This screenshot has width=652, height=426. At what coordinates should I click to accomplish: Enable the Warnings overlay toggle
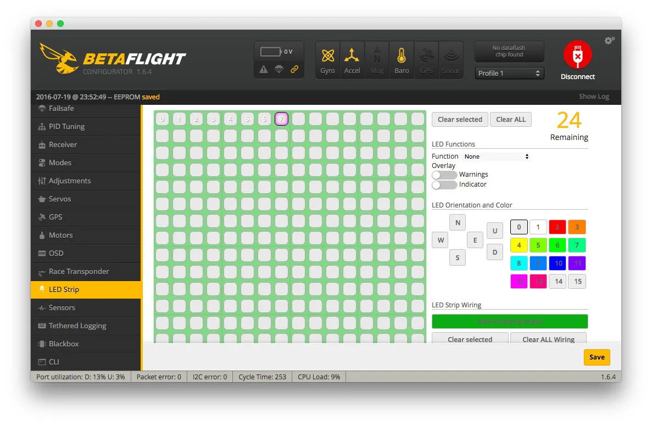coord(444,175)
